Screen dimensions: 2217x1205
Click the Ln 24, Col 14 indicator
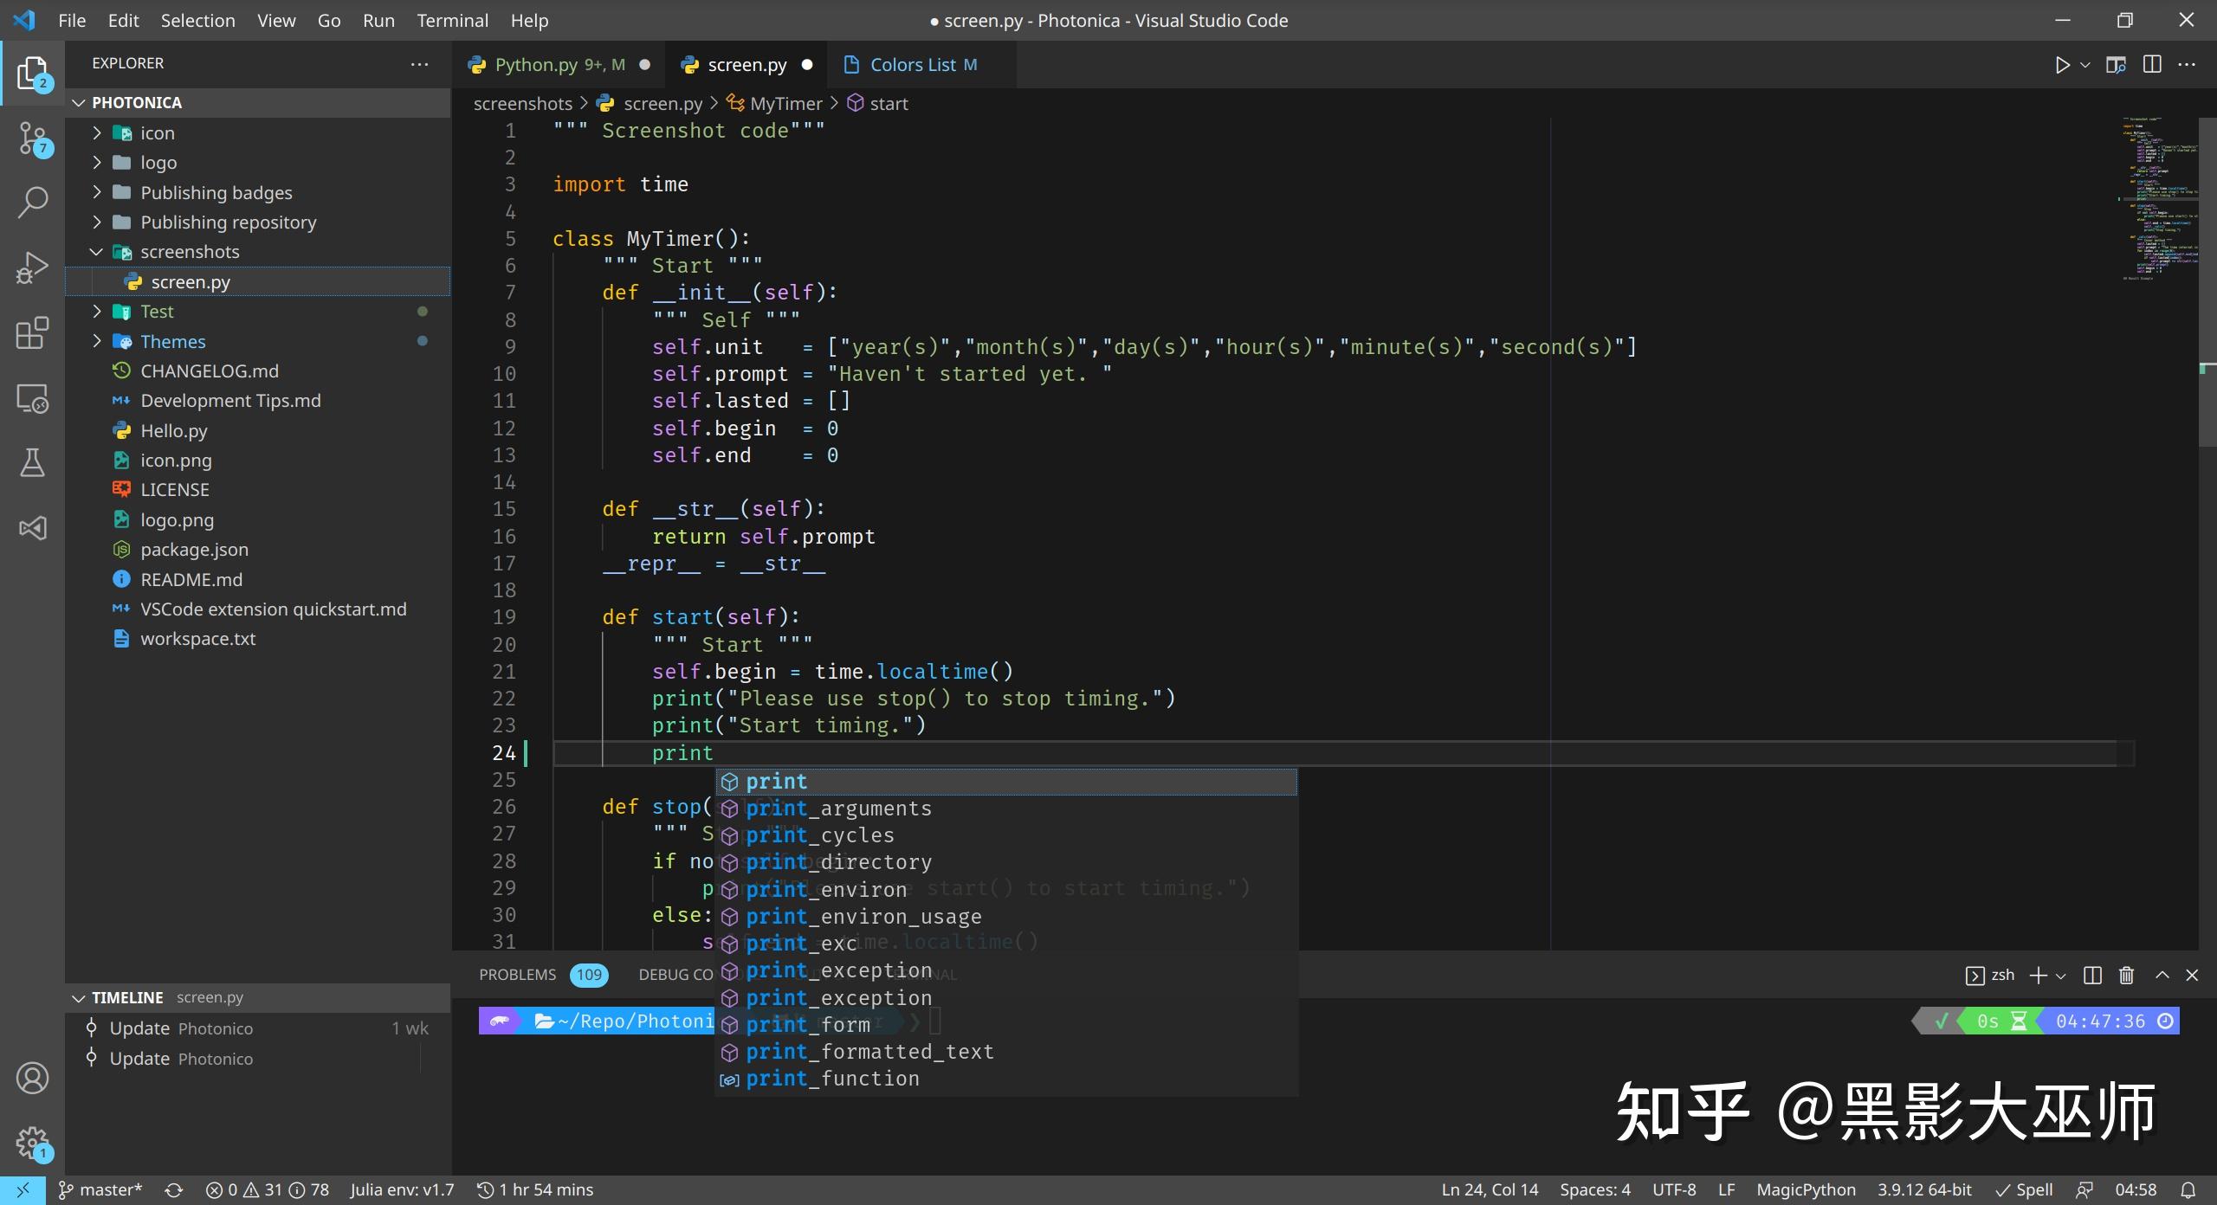point(1488,1189)
